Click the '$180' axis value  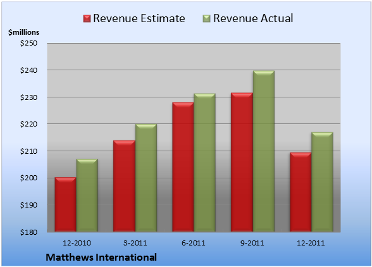tap(28, 232)
